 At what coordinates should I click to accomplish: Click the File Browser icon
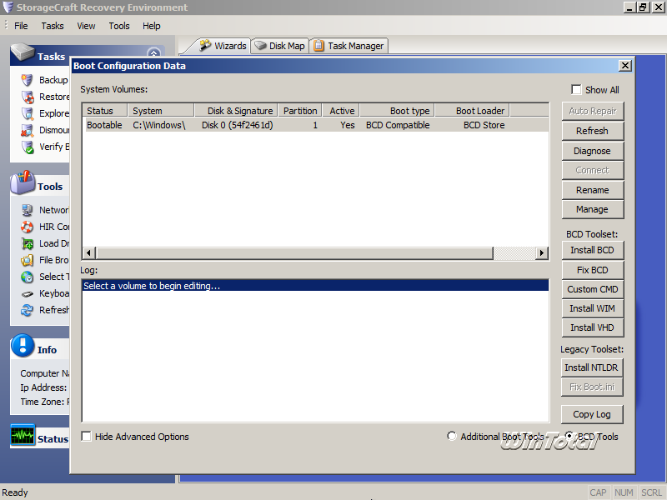28,260
